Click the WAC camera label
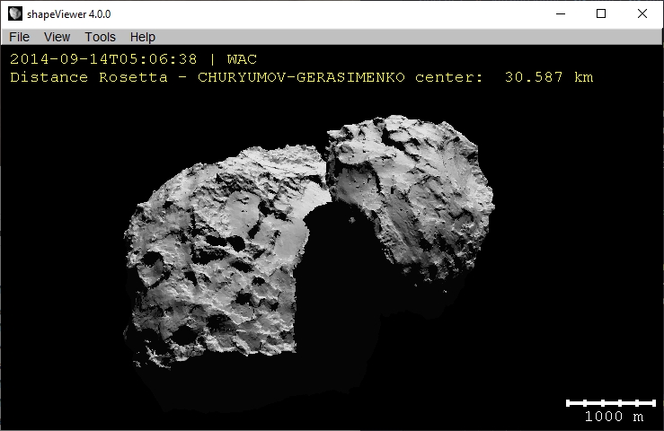Viewport: 664px width, 431px height. [x=242, y=59]
